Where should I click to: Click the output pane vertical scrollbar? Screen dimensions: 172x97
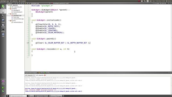click(171, 85)
